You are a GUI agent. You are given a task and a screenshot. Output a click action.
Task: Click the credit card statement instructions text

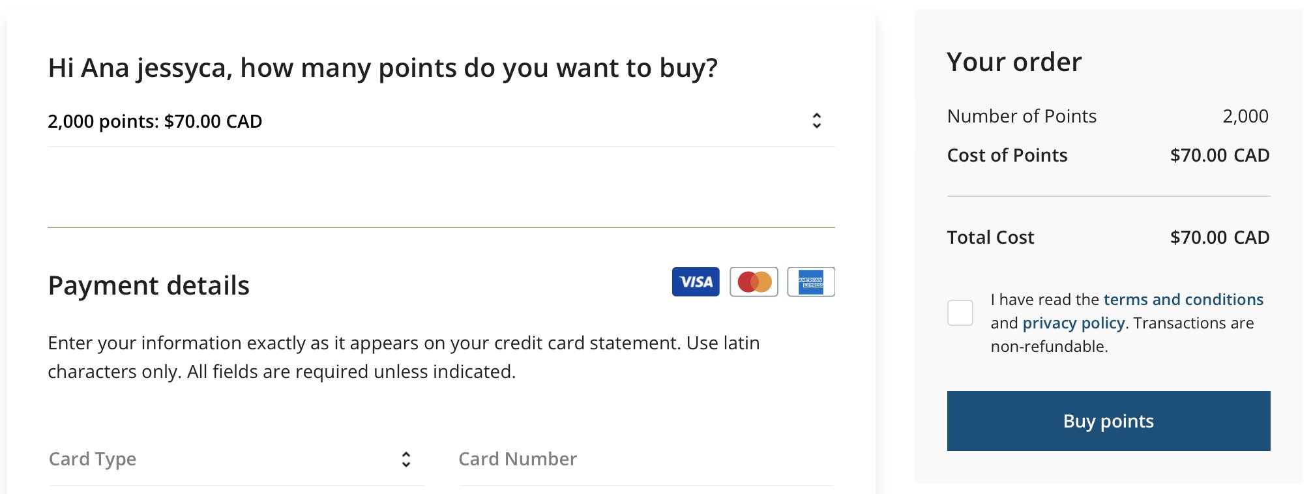[x=404, y=357]
